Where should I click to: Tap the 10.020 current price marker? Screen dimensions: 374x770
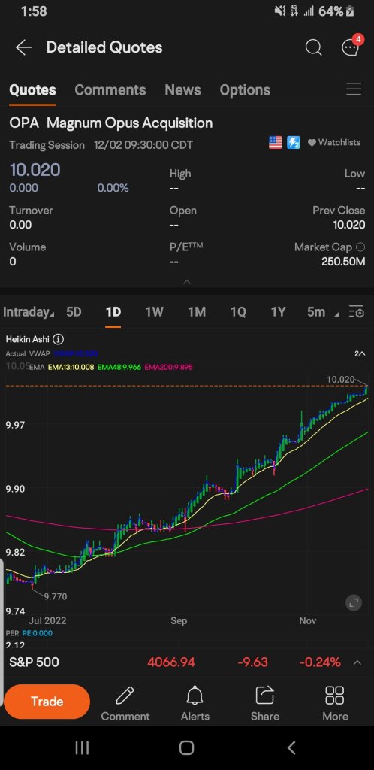click(x=340, y=379)
